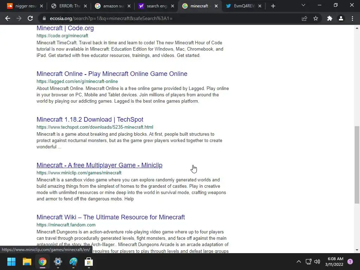
Task: Open a new tab with the plus button
Action: pos(273,6)
